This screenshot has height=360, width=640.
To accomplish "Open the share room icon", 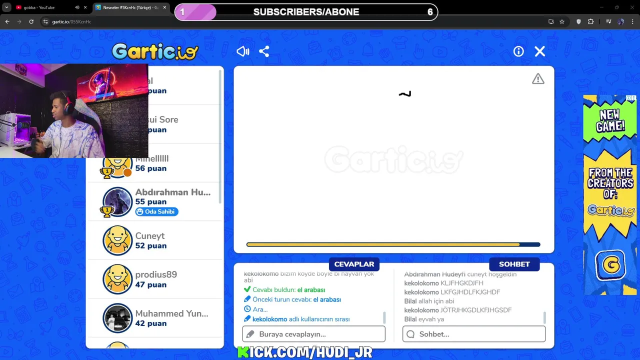I will pos(264,51).
